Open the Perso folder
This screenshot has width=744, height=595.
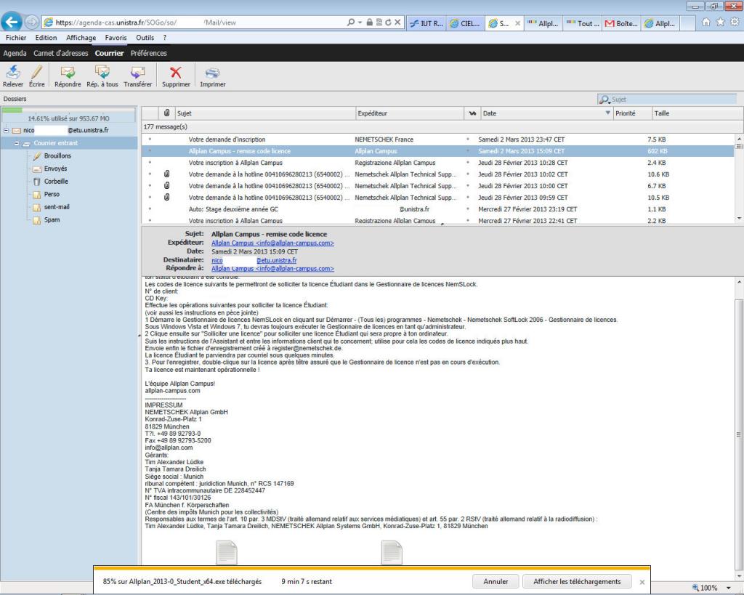coord(52,194)
